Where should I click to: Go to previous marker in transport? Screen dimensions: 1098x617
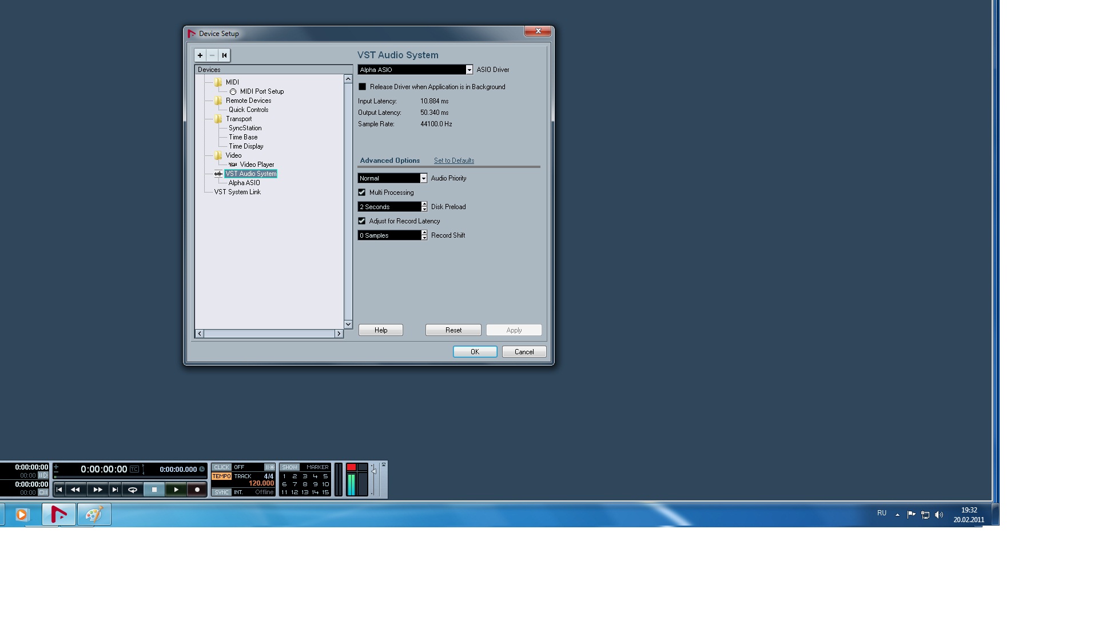click(59, 490)
